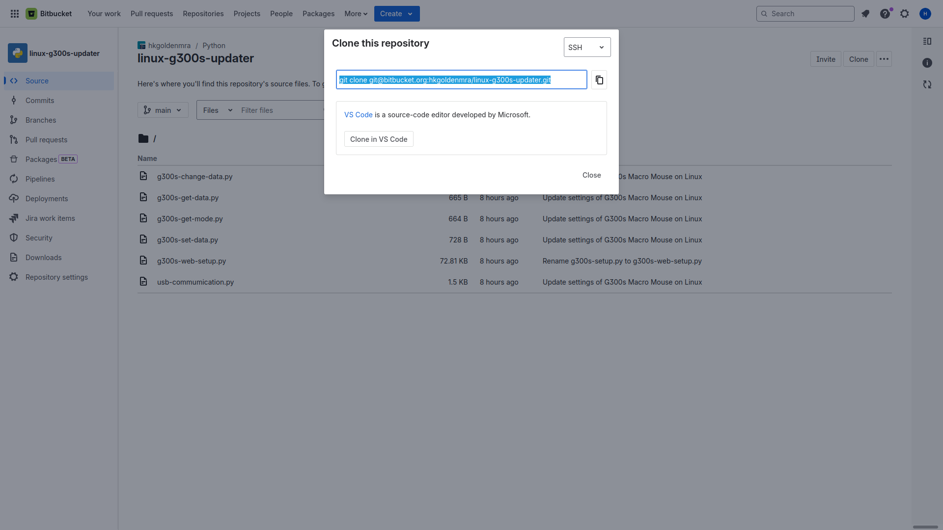
Task: Expand the More navigation menu
Action: (356, 14)
